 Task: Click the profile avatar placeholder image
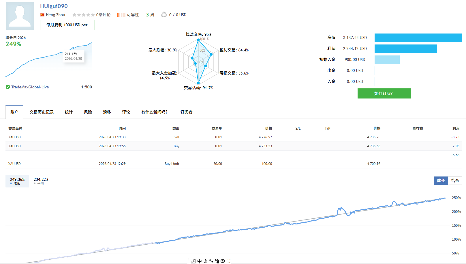pos(20,16)
